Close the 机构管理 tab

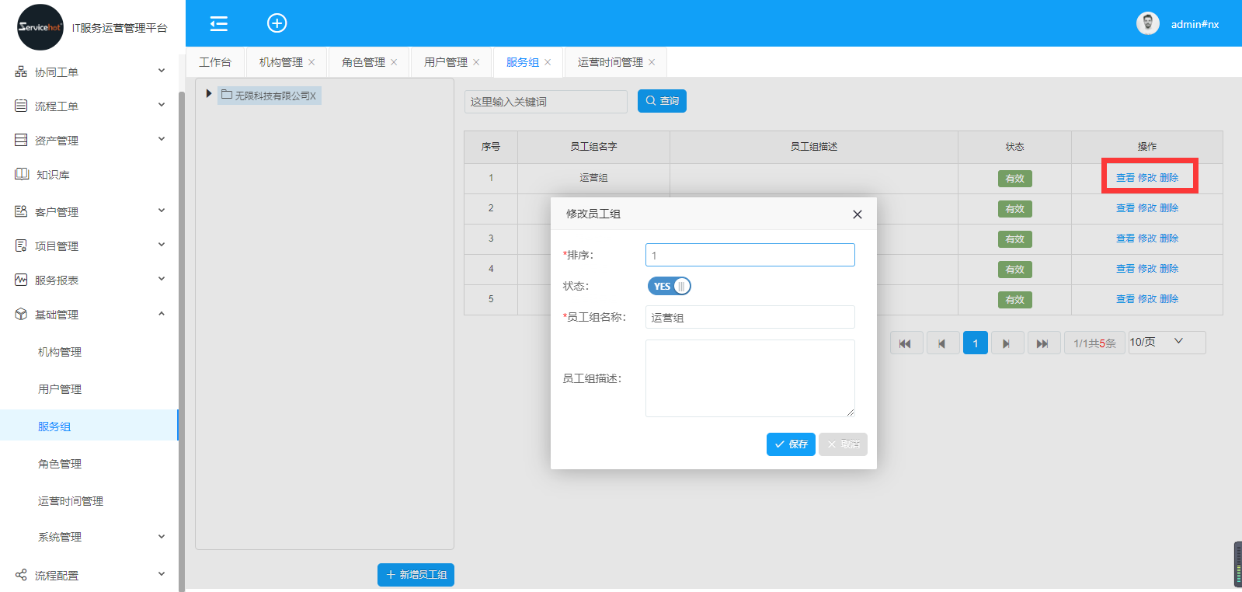(x=311, y=62)
